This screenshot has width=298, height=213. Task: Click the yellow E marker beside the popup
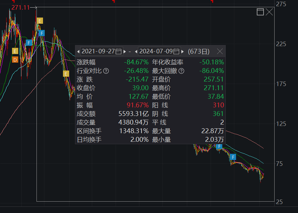click(x=66, y=73)
